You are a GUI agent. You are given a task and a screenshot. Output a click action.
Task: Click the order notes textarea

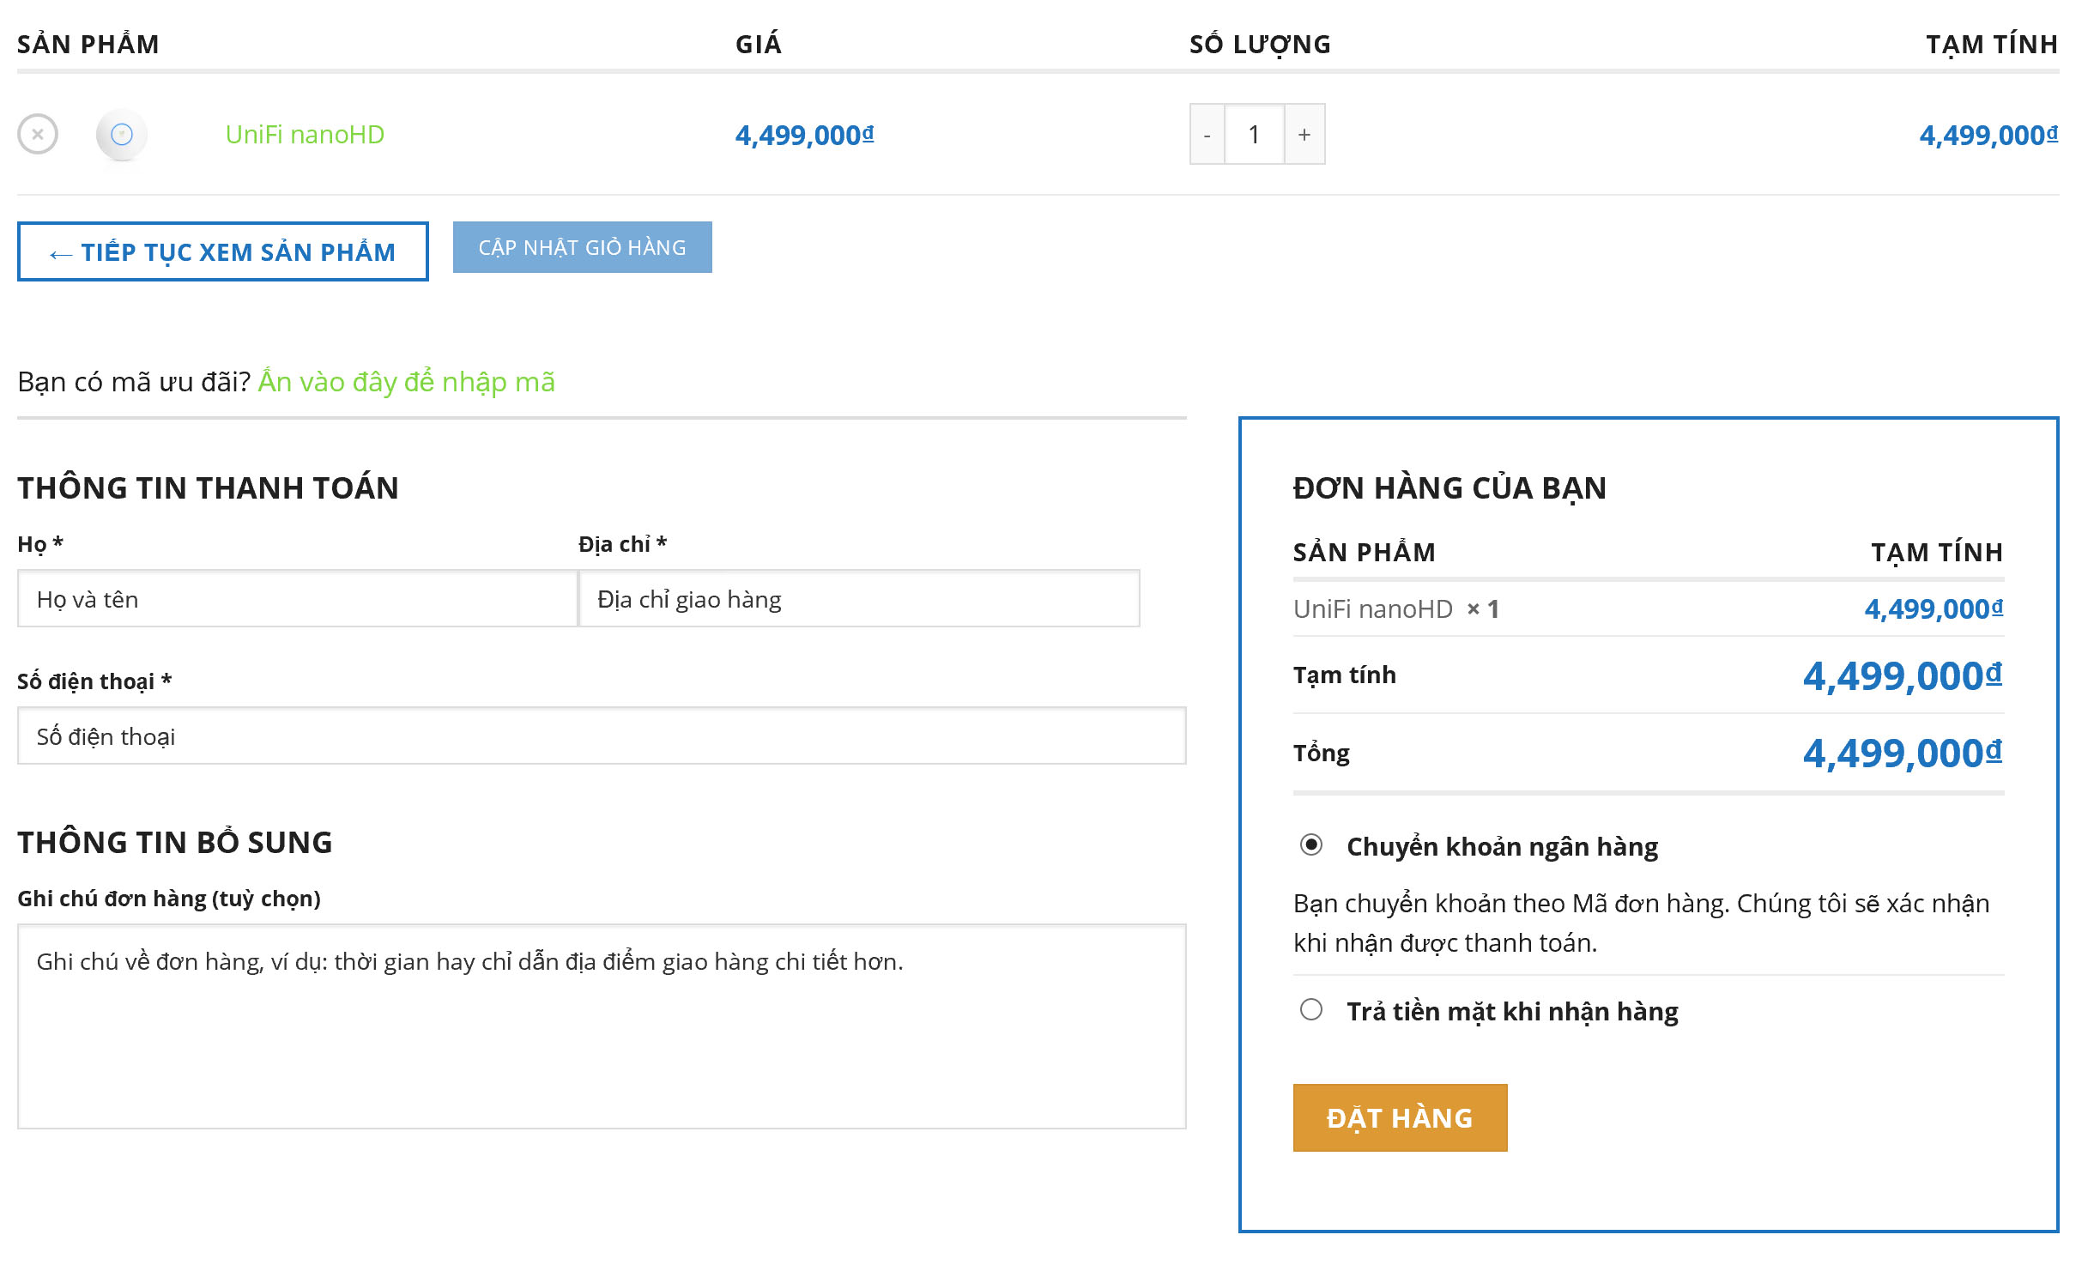coord(601,1026)
